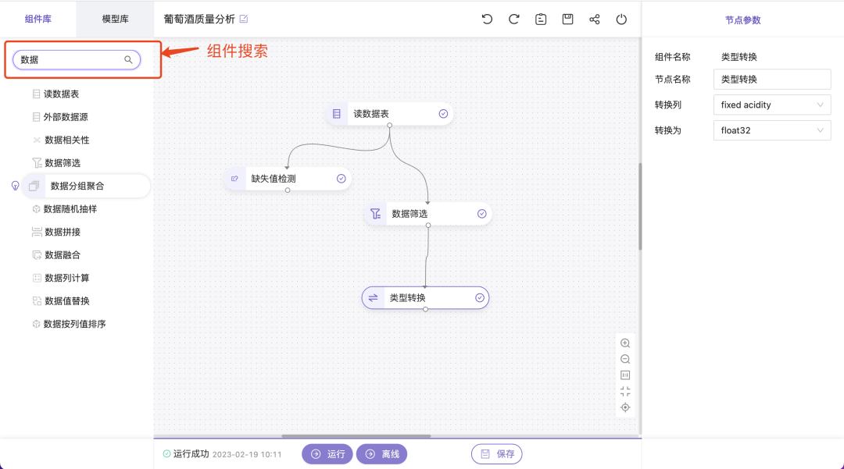The image size is (844, 469).
Task: Click the 运行成功 status check icon
Action: [167, 454]
